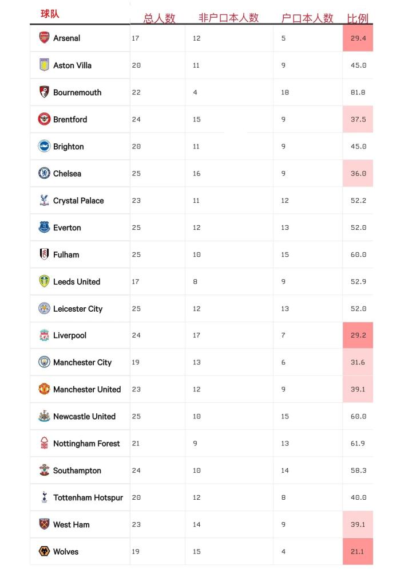The width and height of the screenshot is (412, 572).
Task: Click Bournemouth's 81.8 ratio value
Action: click(x=358, y=92)
